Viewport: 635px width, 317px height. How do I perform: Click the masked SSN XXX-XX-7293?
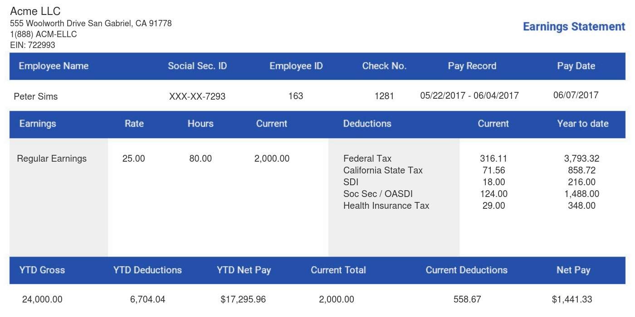197,96
